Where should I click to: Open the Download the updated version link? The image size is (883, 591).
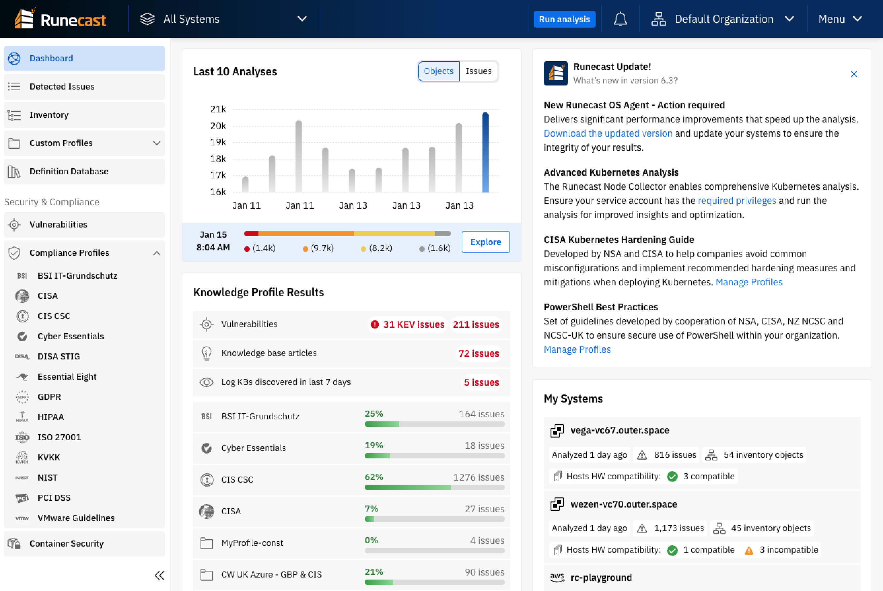607,133
